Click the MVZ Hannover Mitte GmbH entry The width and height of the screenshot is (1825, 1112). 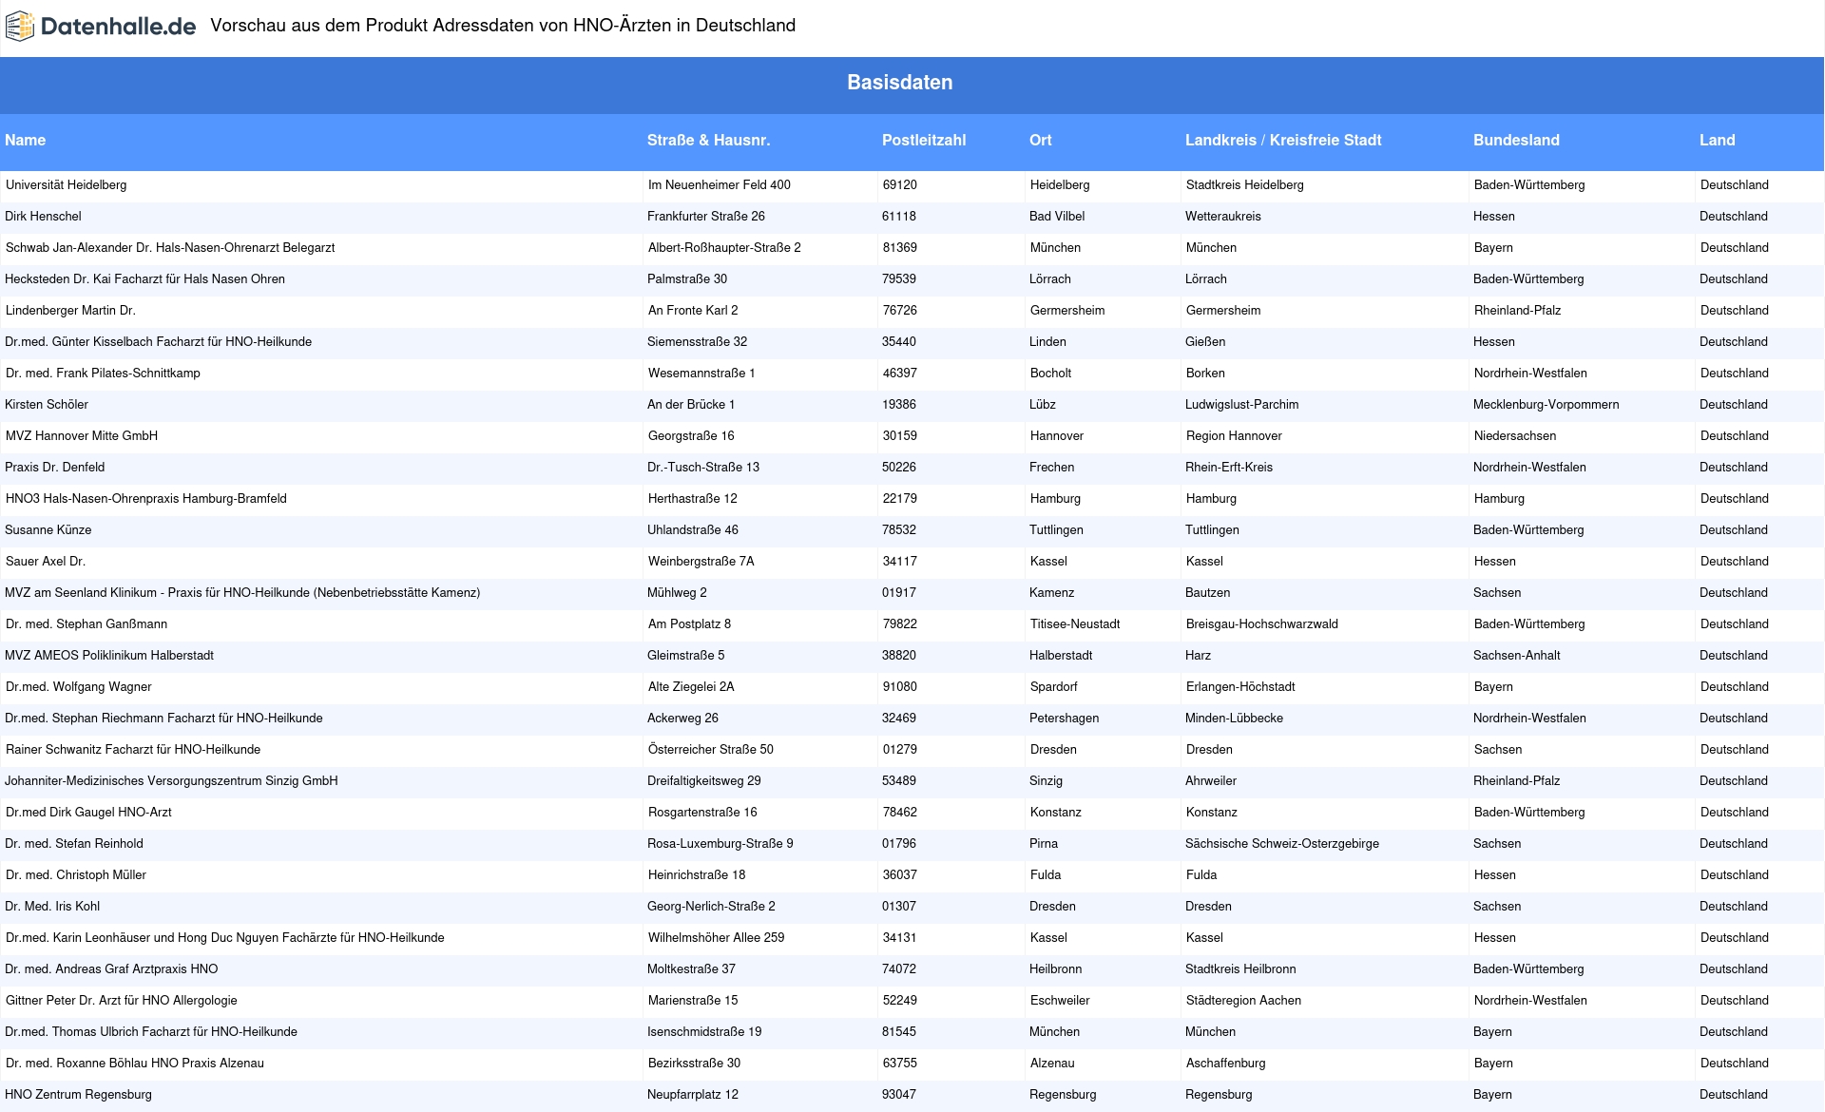coord(82,436)
